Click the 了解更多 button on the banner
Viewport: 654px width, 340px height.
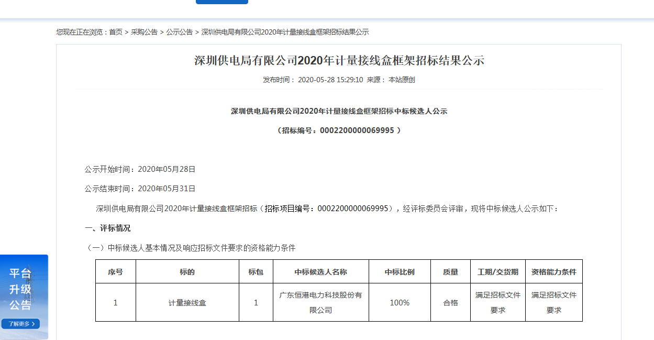point(20,324)
